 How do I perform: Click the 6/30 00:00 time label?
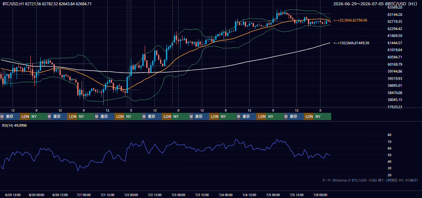37,195
